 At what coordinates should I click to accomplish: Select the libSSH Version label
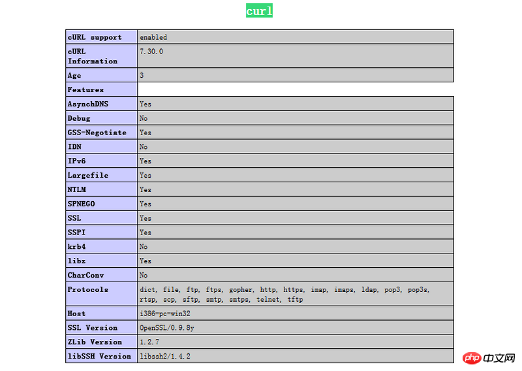click(99, 357)
